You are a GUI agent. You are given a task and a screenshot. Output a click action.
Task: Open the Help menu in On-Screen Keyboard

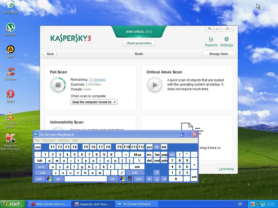point(75,140)
